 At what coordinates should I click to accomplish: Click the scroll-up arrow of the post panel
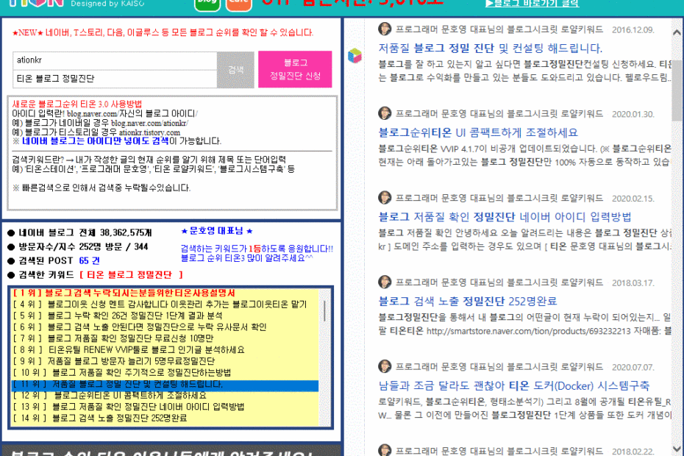pyautogui.click(x=677, y=32)
